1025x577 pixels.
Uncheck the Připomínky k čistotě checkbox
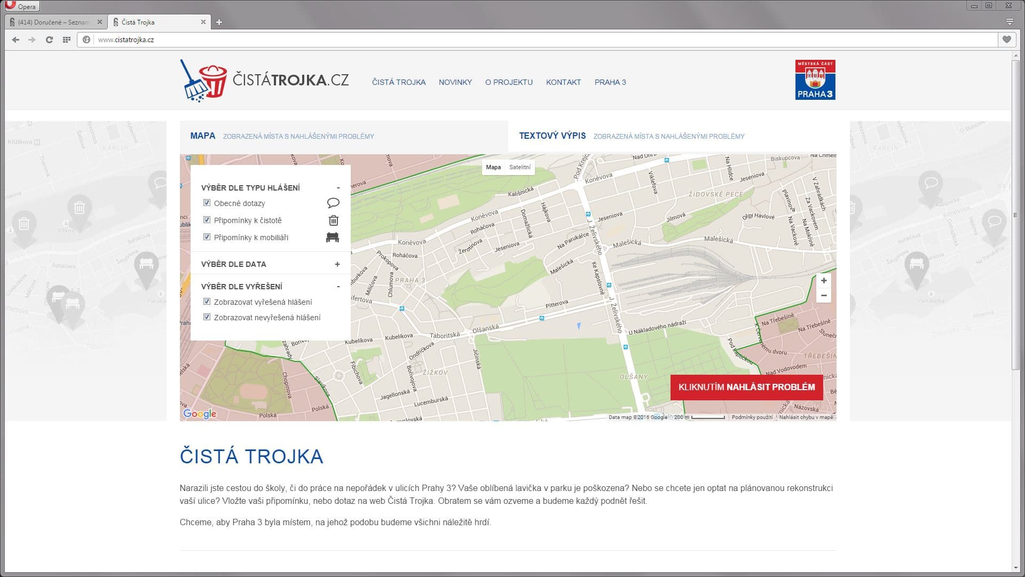[207, 220]
